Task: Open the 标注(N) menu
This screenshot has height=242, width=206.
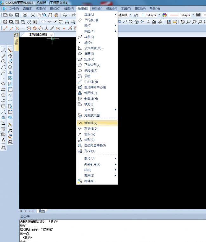Action: [97, 9]
